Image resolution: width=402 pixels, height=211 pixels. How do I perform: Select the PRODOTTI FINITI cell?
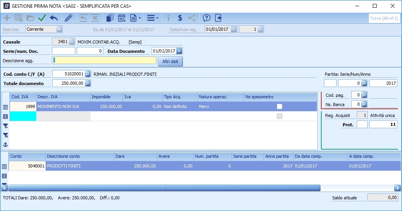click(80, 166)
